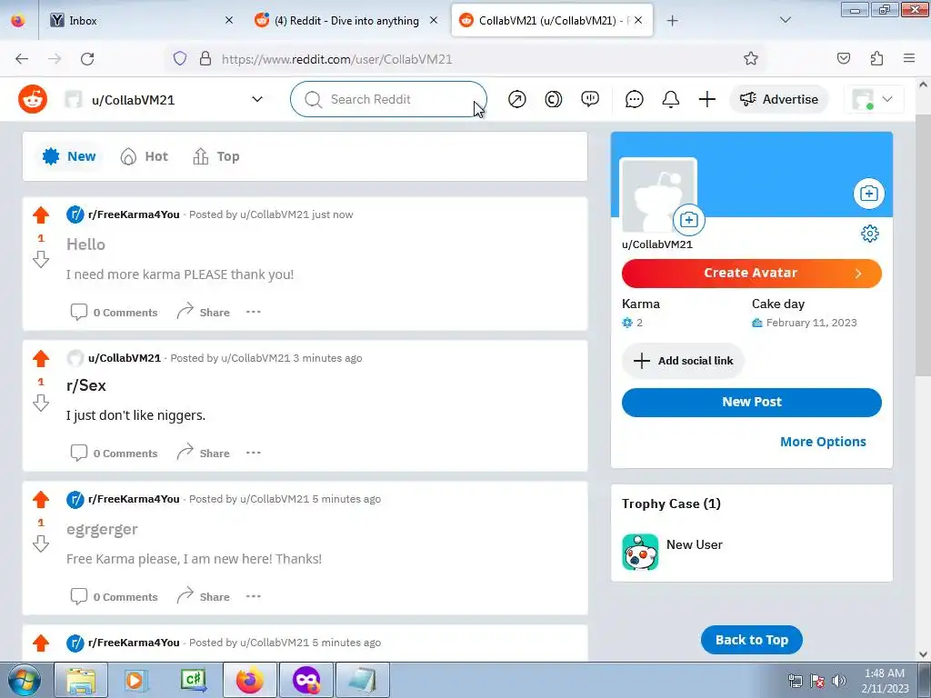This screenshot has height=698, width=931.
Task: Open more options on the egrgerger post
Action: click(x=254, y=596)
